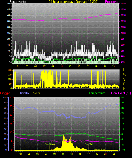Click hour label 19 under the wind chart

[x=96, y=66]
